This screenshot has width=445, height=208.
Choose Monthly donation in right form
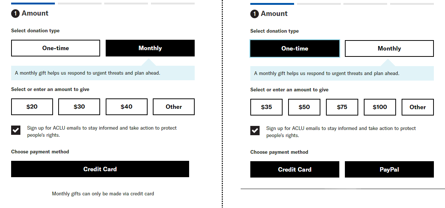(x=389, y=49)
